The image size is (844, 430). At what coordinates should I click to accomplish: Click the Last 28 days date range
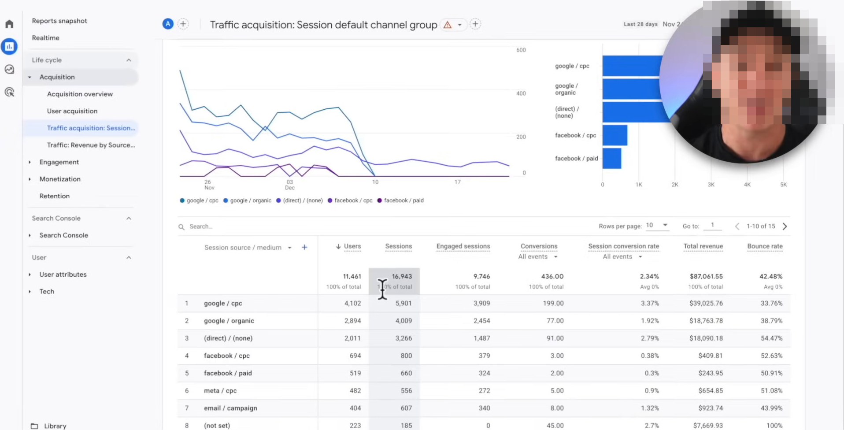(640, 24)
